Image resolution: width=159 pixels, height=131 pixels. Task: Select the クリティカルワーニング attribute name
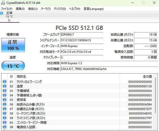tap(29, 82)
